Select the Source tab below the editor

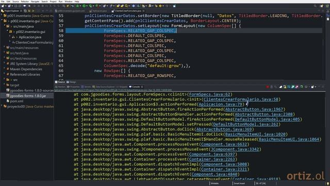[60, 82]
